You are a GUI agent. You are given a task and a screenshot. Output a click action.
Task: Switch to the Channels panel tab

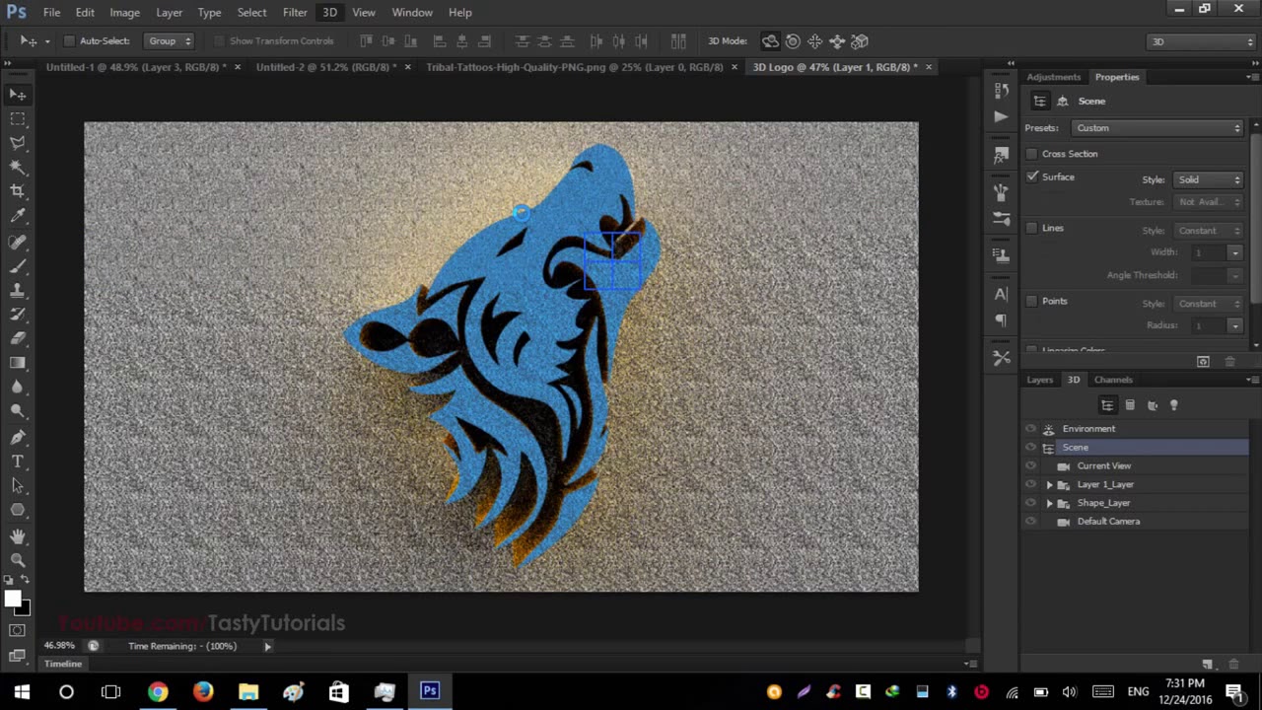pos(1113,380)
